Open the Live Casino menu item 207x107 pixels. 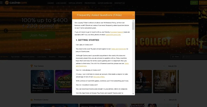point(61,3)
